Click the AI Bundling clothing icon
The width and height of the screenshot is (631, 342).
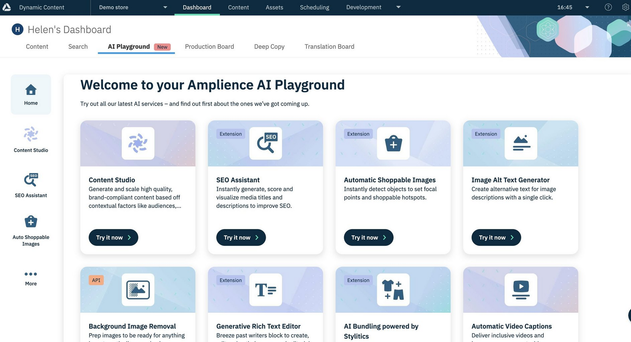tap(393, 290)
